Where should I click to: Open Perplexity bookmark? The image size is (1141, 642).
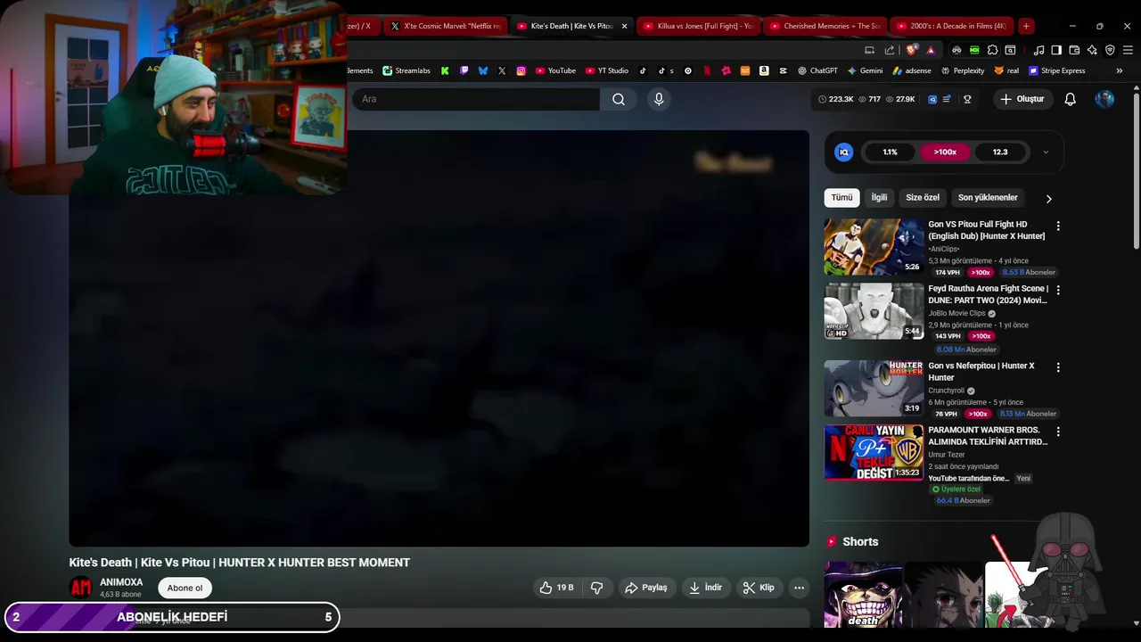point(962,70)
